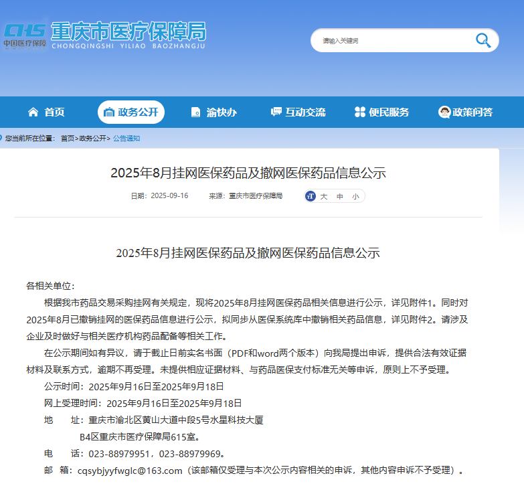Click the 中国医疗保障 CHS logo
Image resolution: width=524 pixels, height=492 pixels.
pos(25,36)
